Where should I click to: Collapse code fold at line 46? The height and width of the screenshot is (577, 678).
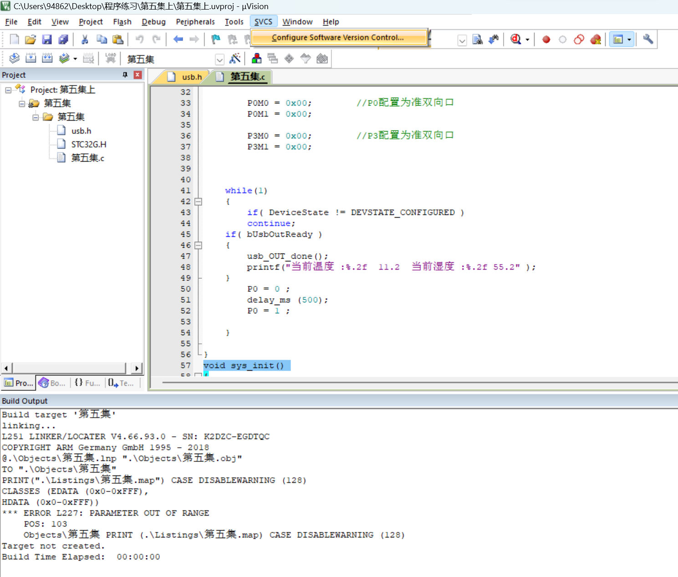coord(198,245)
